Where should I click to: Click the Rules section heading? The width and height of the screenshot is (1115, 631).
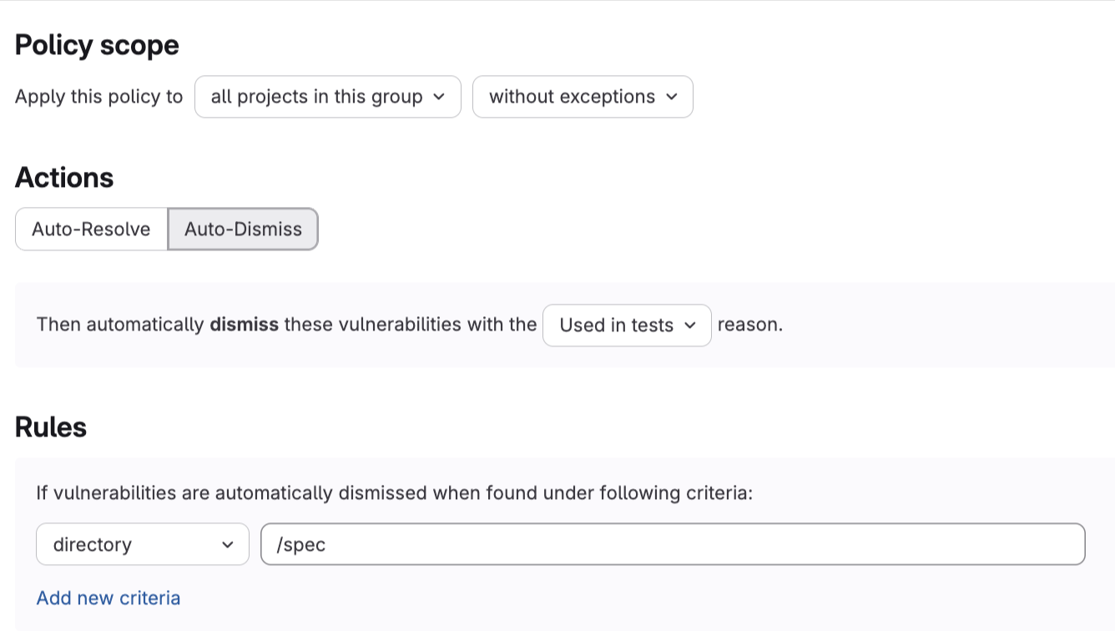click(51, 427)
